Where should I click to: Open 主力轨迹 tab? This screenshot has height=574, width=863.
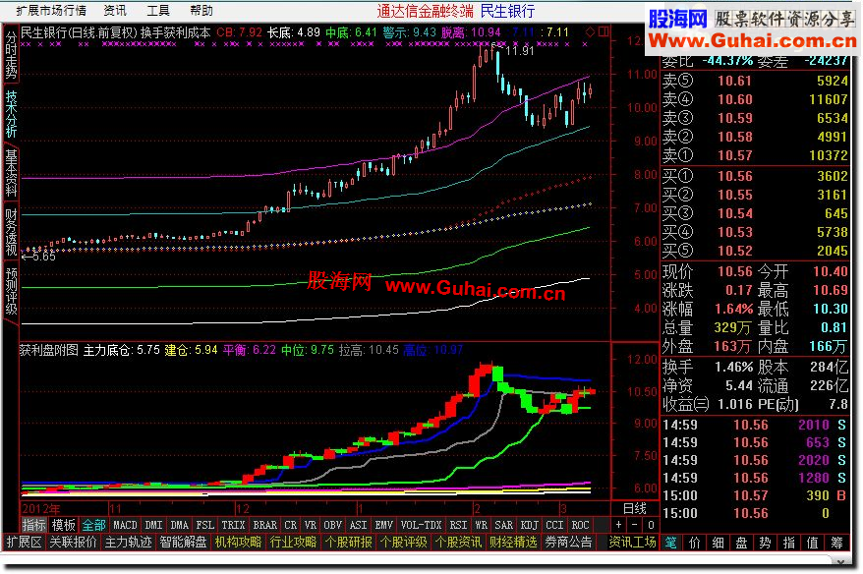click(128, 543)
